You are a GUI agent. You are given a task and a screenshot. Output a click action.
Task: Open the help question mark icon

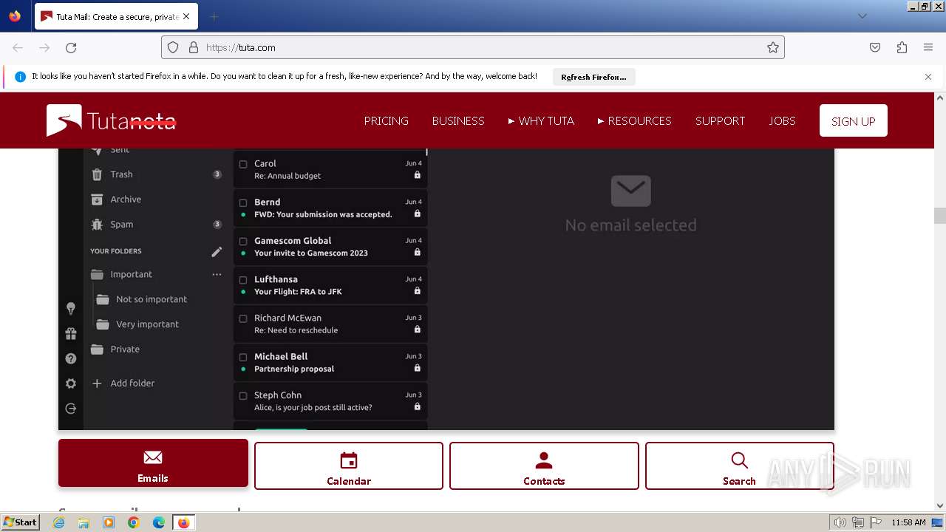click(71, 359)
